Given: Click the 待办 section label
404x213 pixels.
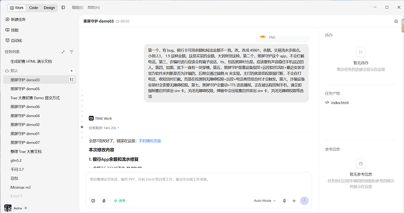Looking at the screenshot, I should (x=328, y=35).
